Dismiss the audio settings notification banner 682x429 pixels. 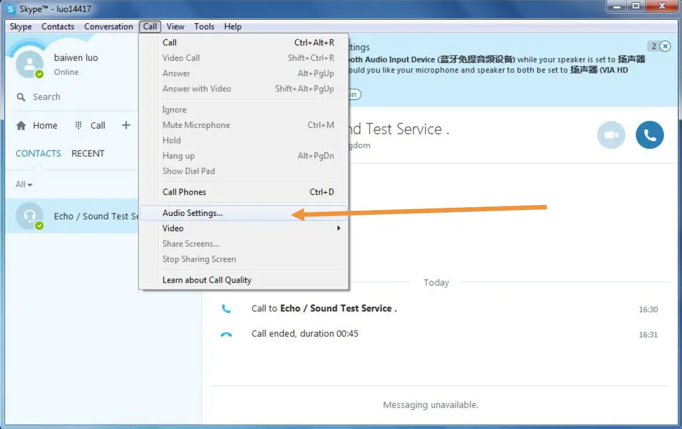[665, 46]
